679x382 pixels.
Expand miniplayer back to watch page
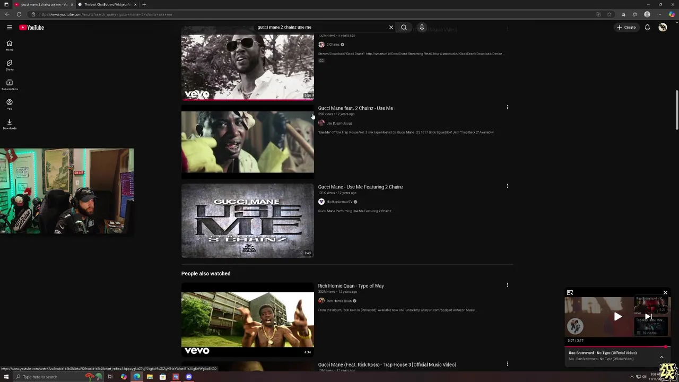(x=570, y=292)
